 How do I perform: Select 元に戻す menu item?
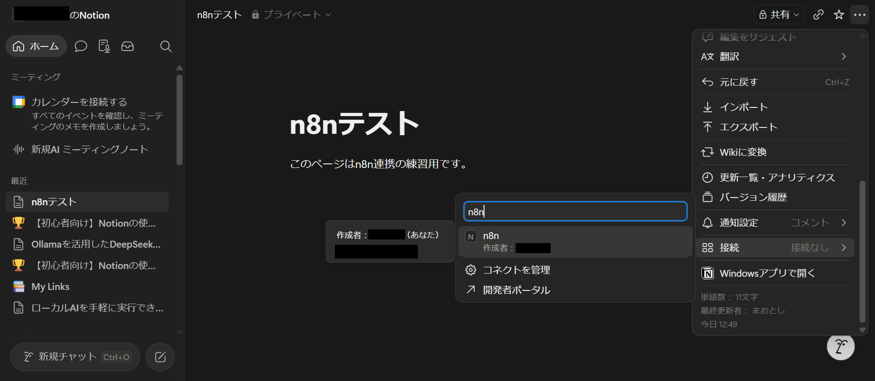[774, 82]
